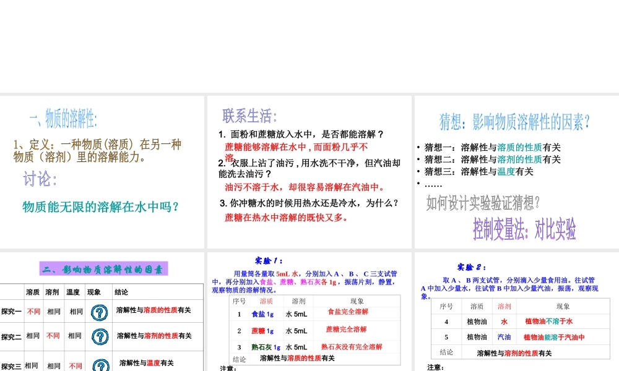
Task: Click the red 不同 cell in the 探究一 row
Action: click(33, 312)
